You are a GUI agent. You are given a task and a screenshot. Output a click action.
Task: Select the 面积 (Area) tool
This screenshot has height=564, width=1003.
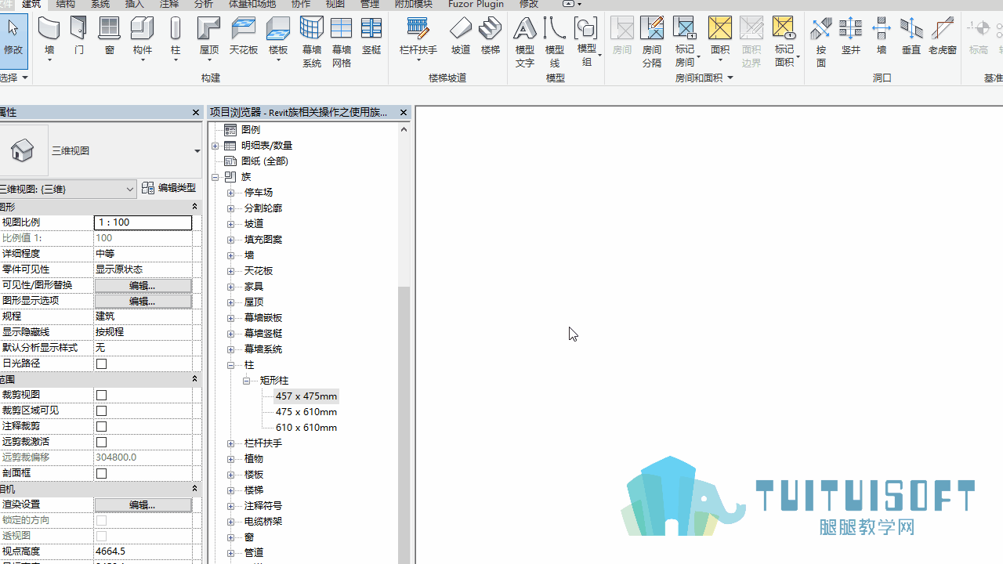pyautogui.click(x=720, y=39)
